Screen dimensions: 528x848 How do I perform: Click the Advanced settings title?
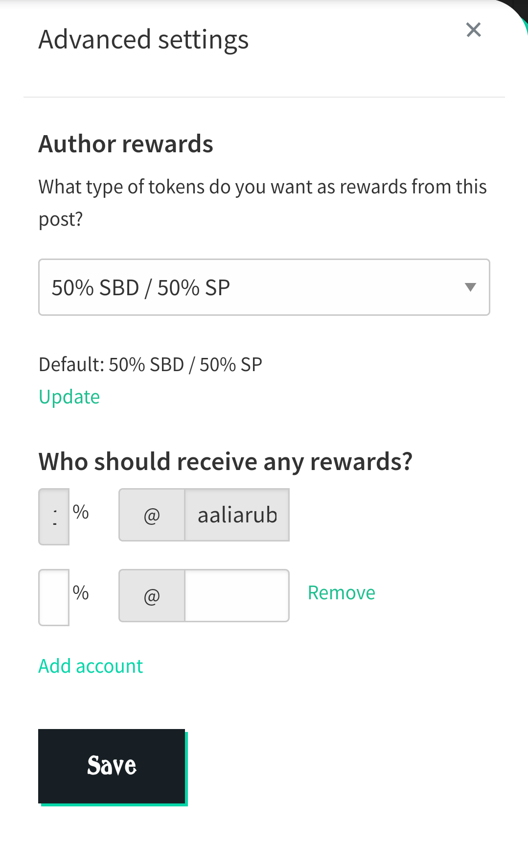click(x=143, y=40)
